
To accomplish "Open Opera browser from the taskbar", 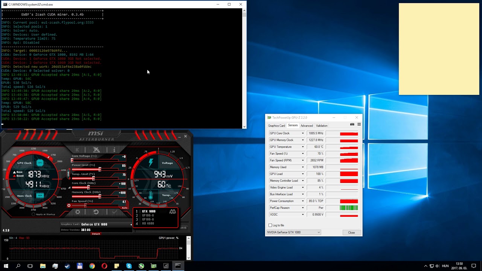I will (x=104, y=266).
